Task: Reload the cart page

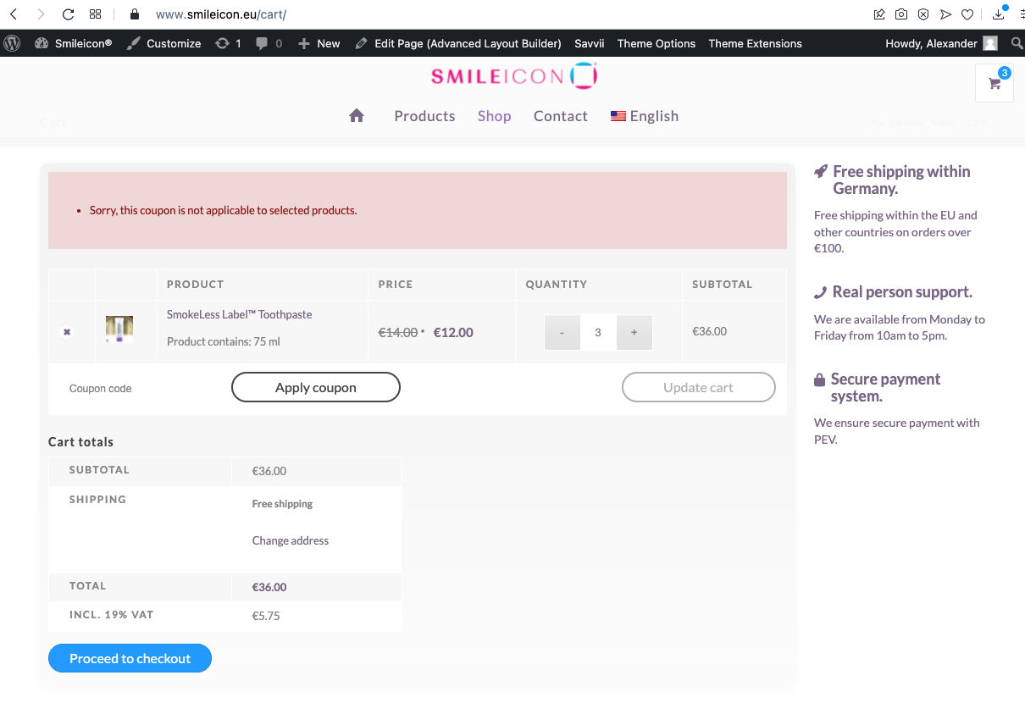Action: click(x=68, y=14)
